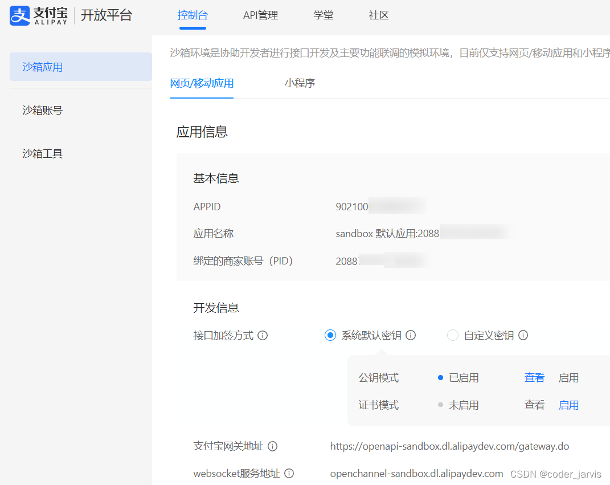Screen dimensions: 610x485
Task: Click the 已启用 status text
Action: tap(463, 377)
